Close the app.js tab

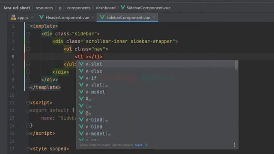pos(32,18)
